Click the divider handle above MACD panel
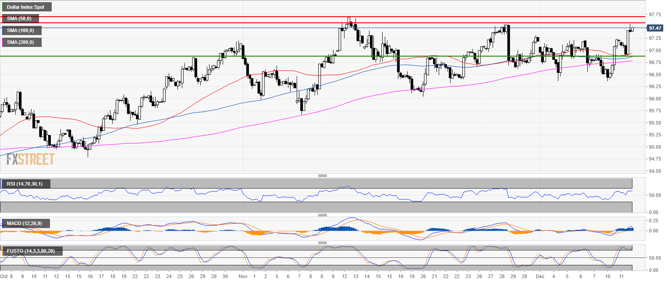Screen dimensions: 671x282 coord(323,215)
